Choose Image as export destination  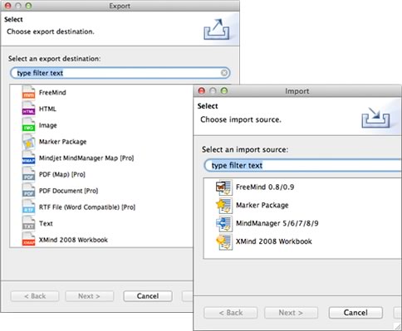coord(48,125)
